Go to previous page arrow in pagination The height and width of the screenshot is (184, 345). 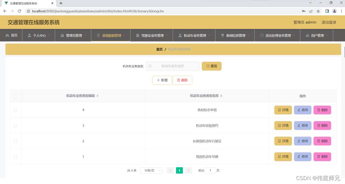click(170, 170)
